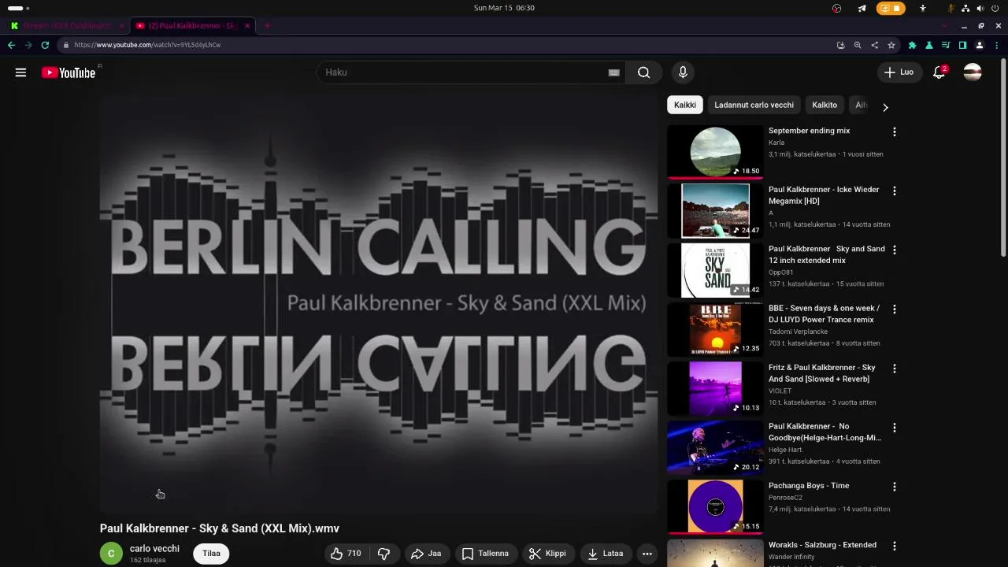The width and height of the screenshot is (1008, 567).
Task: Open OBS tray icon in top bar
Action: (837, 8)
